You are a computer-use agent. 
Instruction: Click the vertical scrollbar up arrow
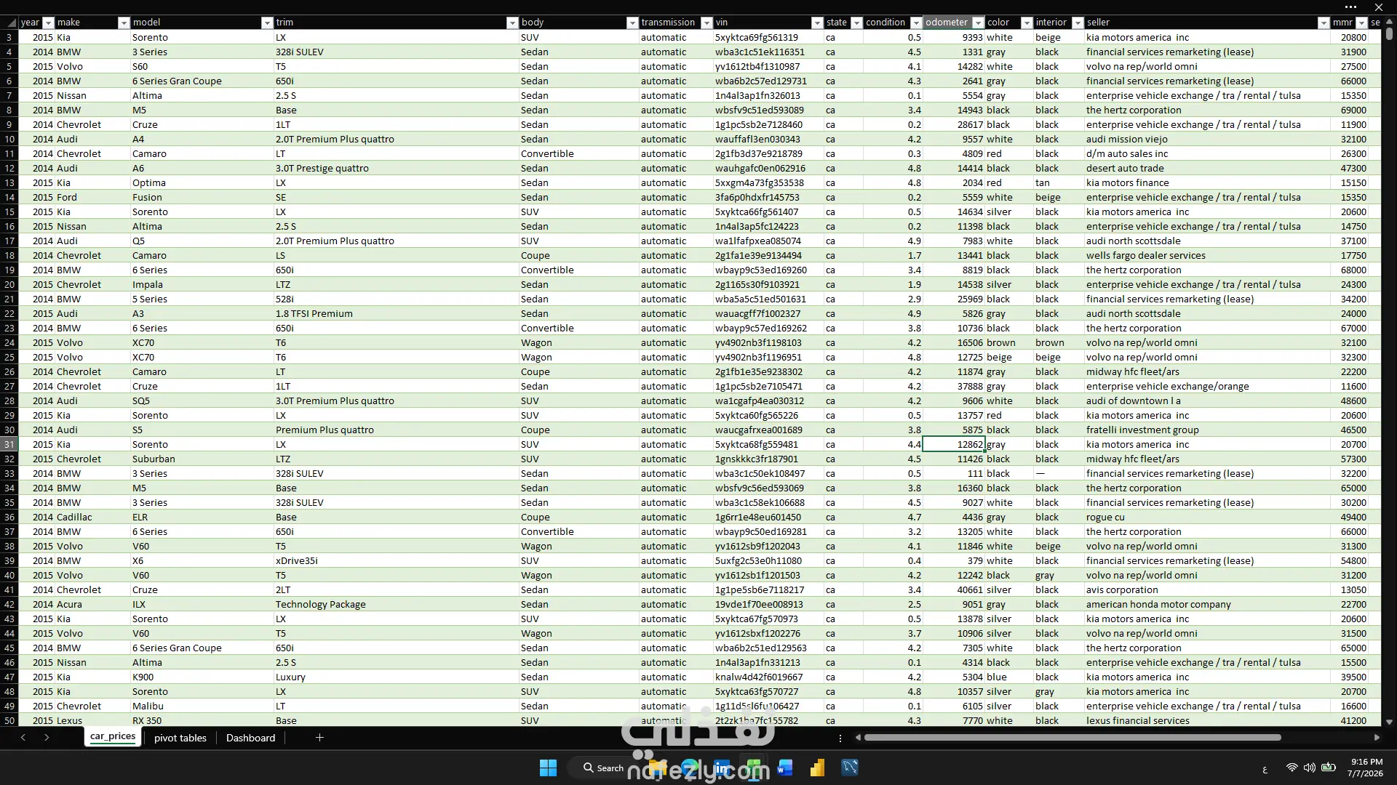(1389, 20)
